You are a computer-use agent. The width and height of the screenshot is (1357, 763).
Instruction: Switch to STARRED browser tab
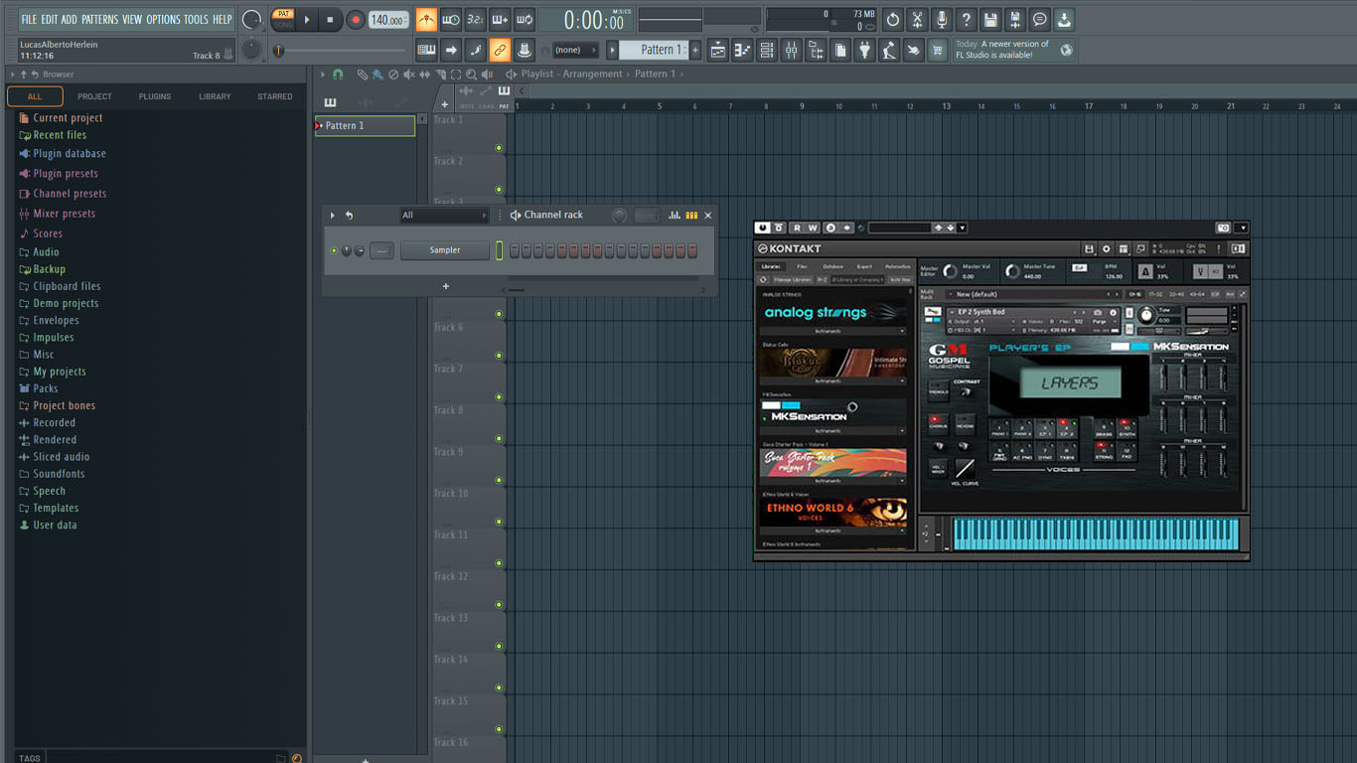pos(275,96)
